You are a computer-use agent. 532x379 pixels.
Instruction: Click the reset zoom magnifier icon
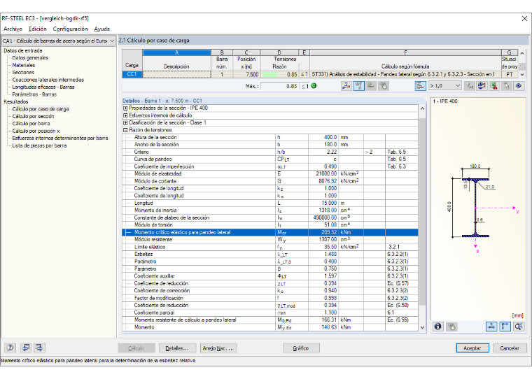click(x=519, y=327)
